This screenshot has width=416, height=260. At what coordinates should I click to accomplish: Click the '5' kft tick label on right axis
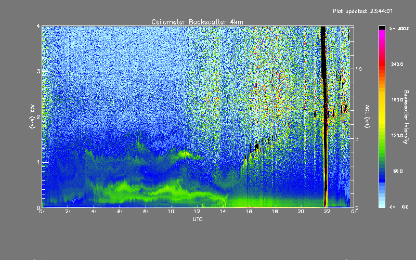click(x=357, y=138)
